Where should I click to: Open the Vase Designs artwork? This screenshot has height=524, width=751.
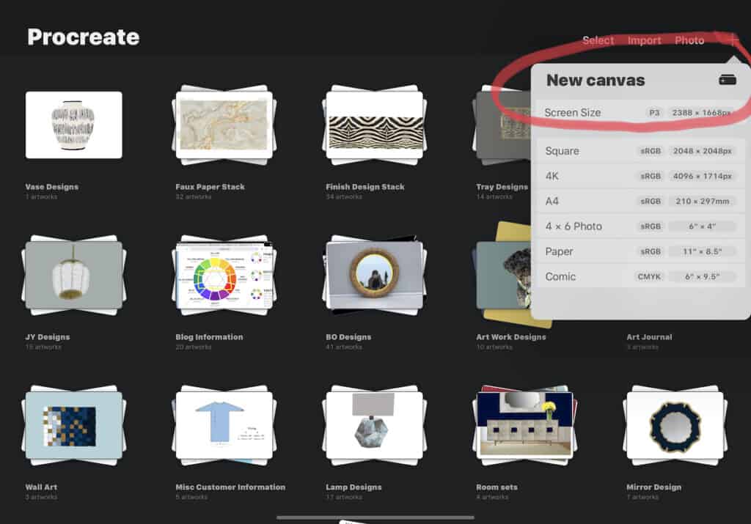coord(73,125)
